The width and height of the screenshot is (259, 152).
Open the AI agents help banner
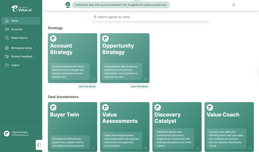121,5
